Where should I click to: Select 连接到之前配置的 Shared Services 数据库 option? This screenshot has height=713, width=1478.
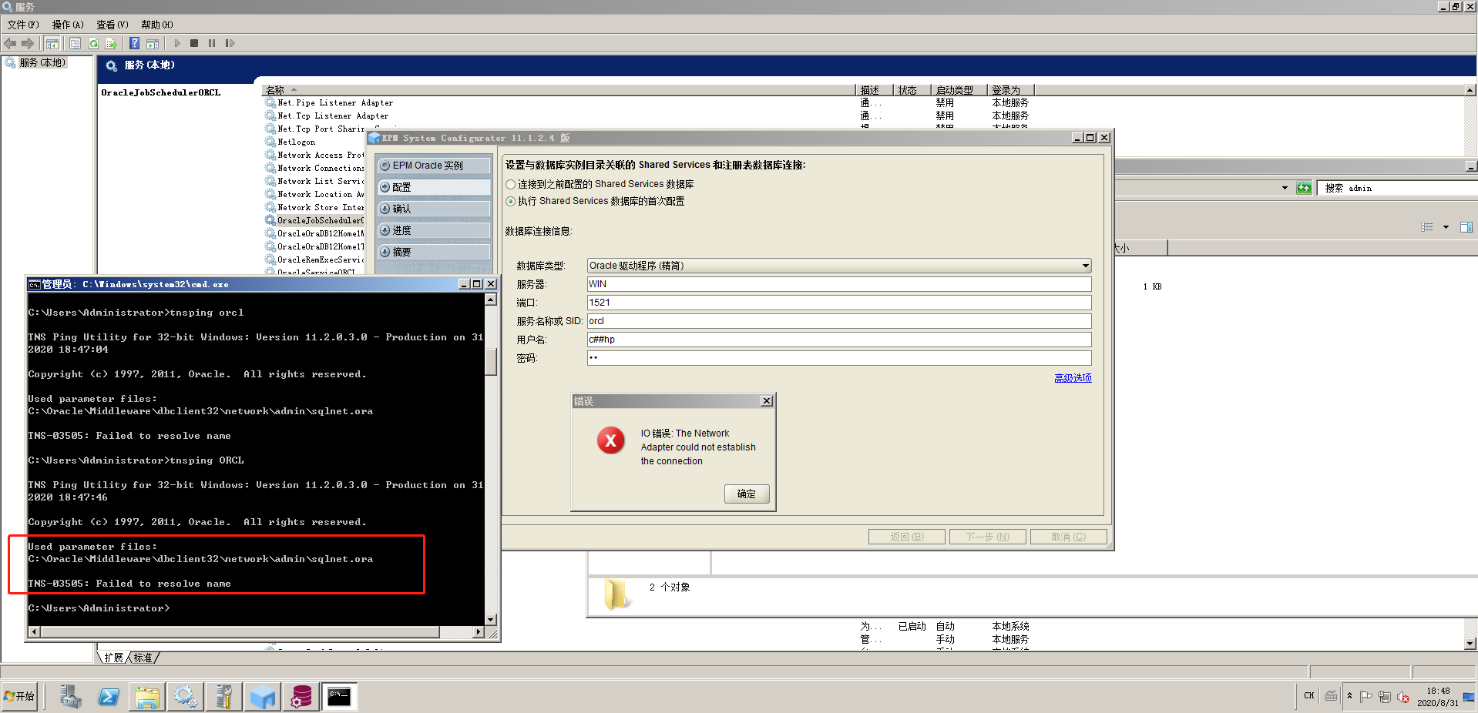coord(510,183)
